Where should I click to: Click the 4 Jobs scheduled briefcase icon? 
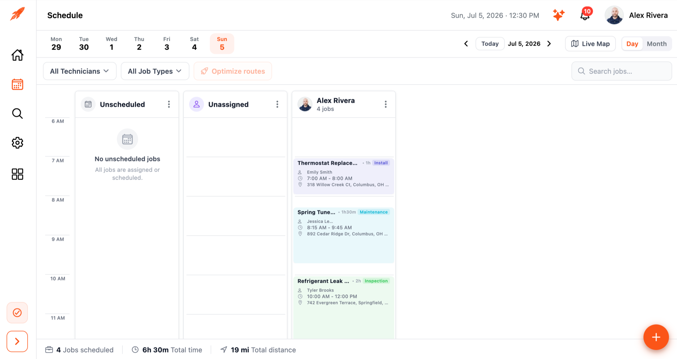[x=49, y=350]
